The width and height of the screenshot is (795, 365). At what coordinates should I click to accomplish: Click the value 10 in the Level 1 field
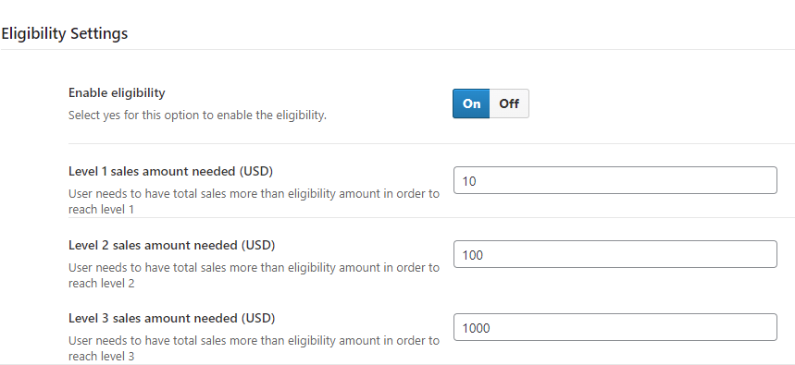coord(469,181)
